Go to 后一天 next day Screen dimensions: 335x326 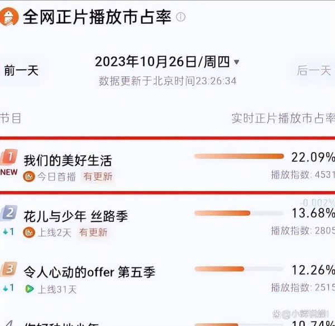(314, 71)
